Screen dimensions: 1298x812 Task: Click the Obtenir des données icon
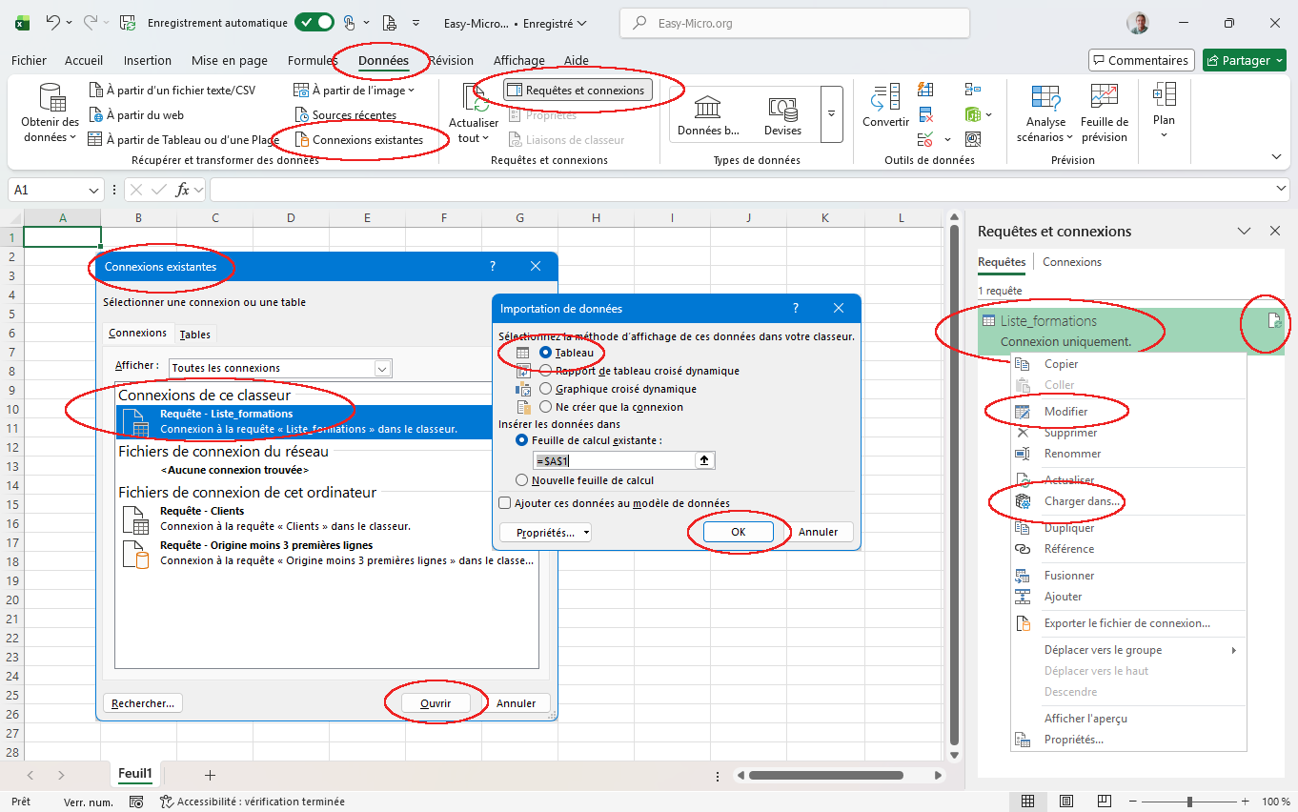tap(51, 98)
